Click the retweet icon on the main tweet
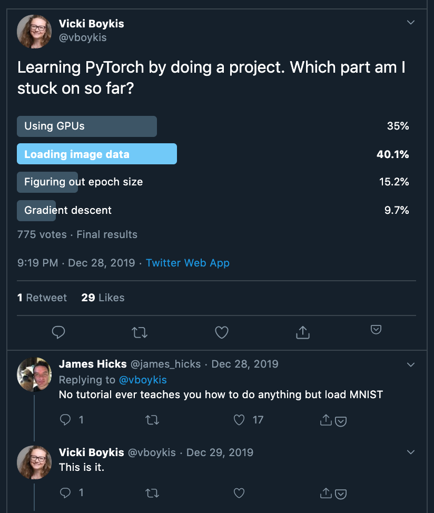The image size is (434, 513). tap(140, 332)
